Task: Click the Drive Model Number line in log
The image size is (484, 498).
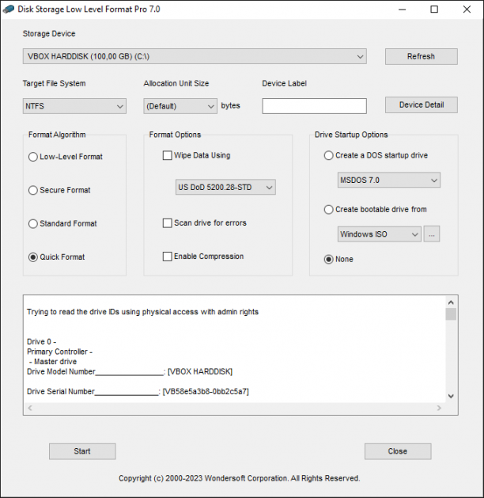Action: coord(130,371)
